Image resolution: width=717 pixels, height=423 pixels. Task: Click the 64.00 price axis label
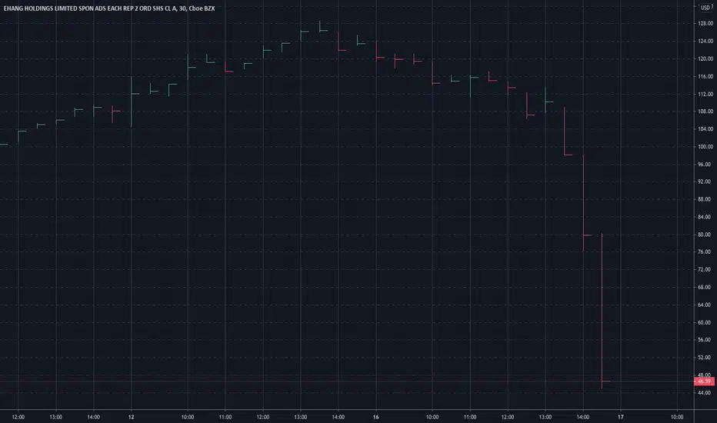[705, 305]
